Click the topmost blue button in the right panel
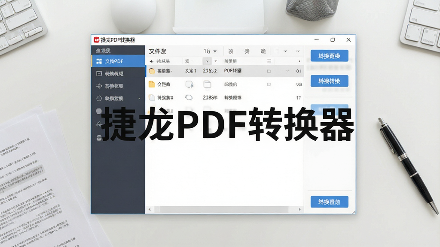The width and height of the screenshot is (440, 247). (x=330, y=56)
